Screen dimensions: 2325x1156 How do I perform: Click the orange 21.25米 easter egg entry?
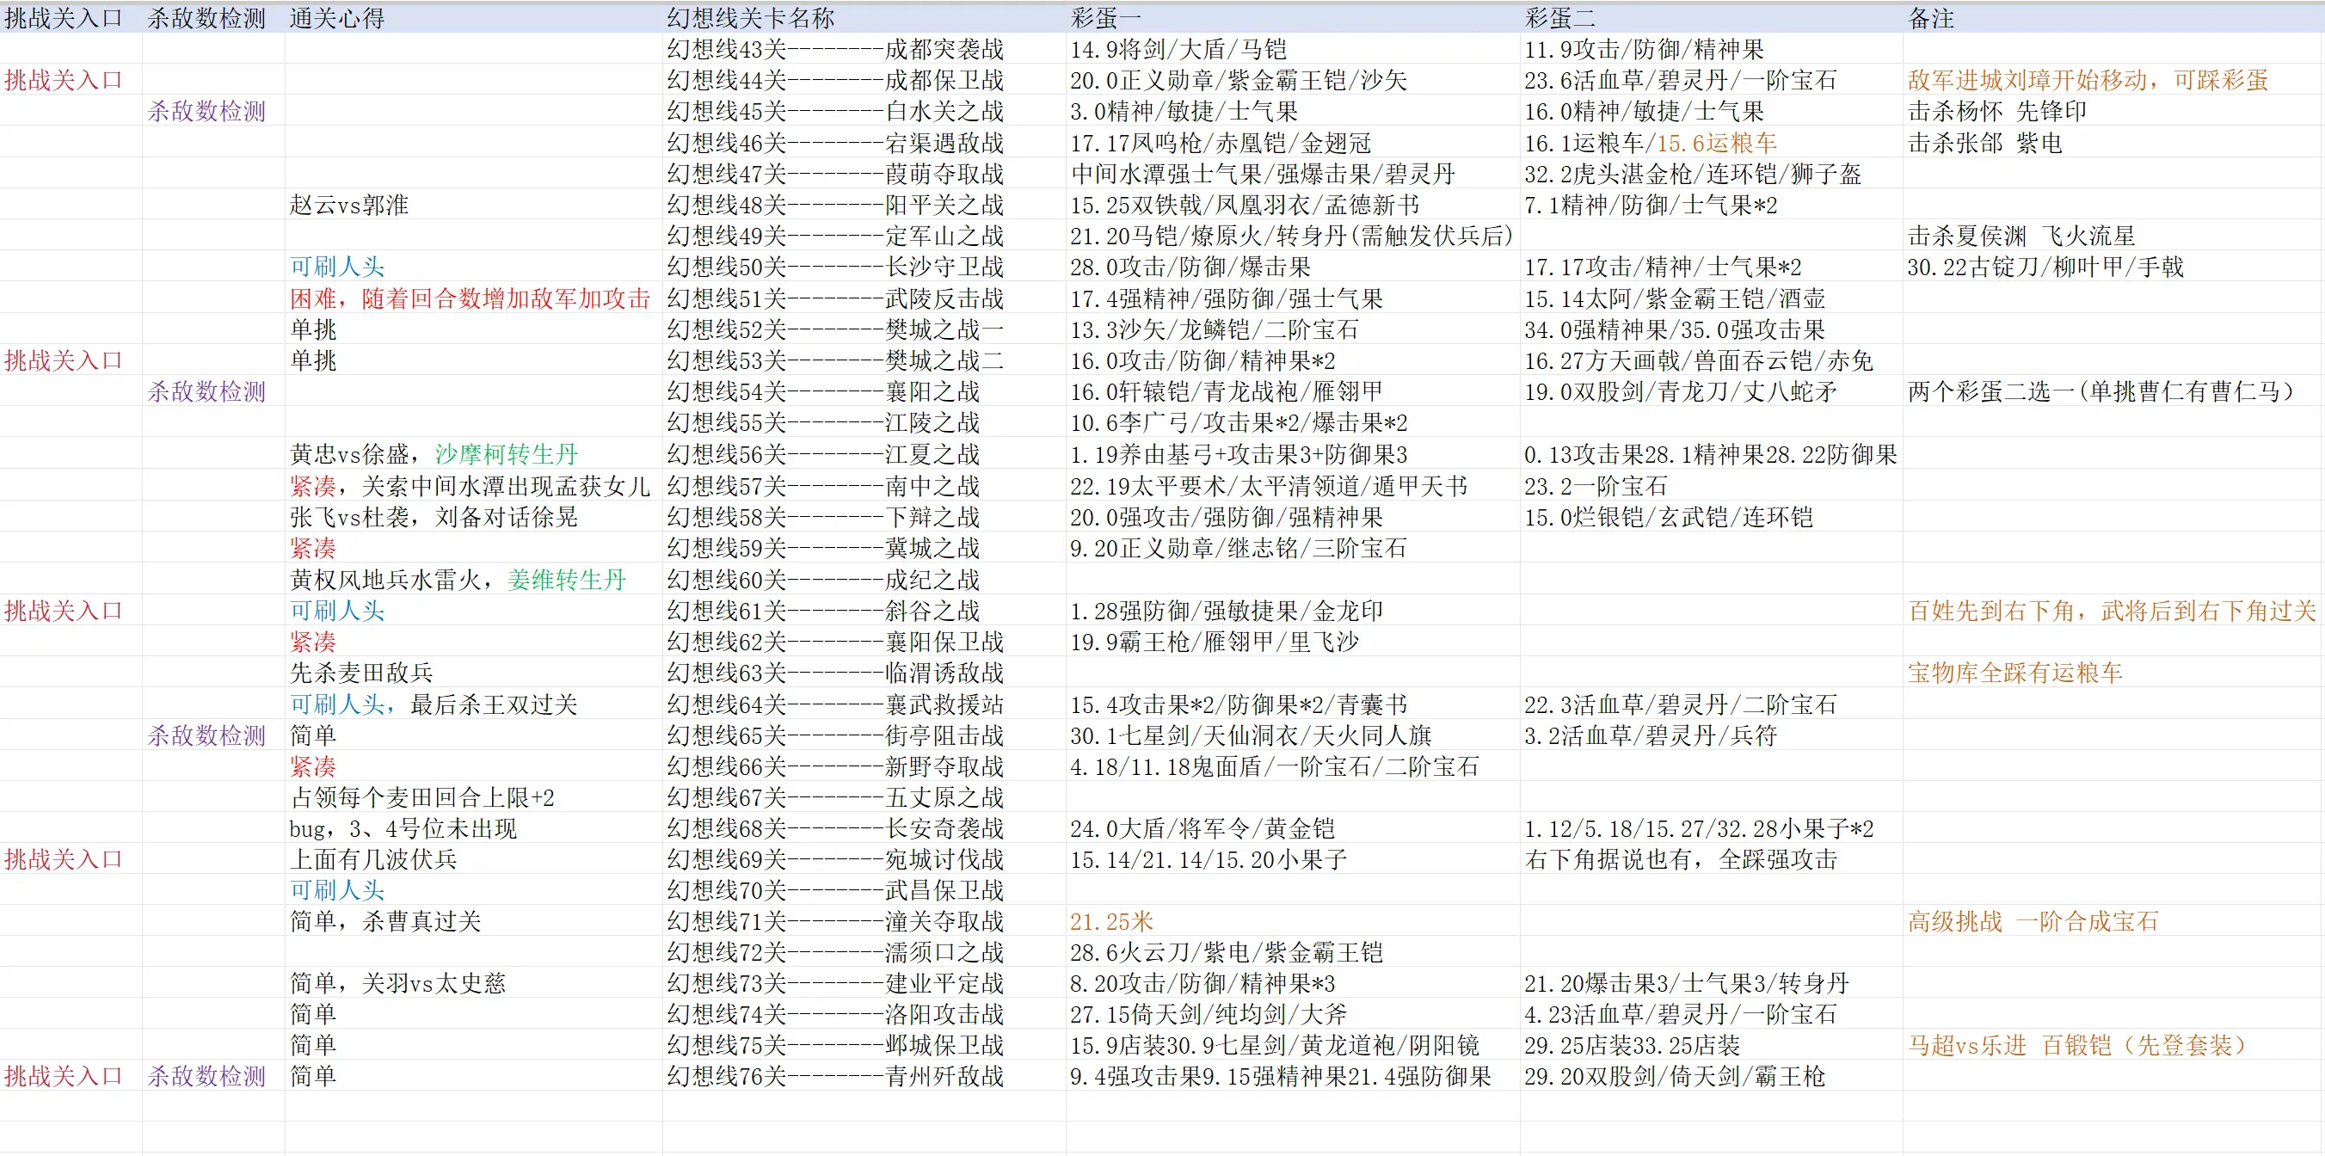click(x=1109, y=921)
